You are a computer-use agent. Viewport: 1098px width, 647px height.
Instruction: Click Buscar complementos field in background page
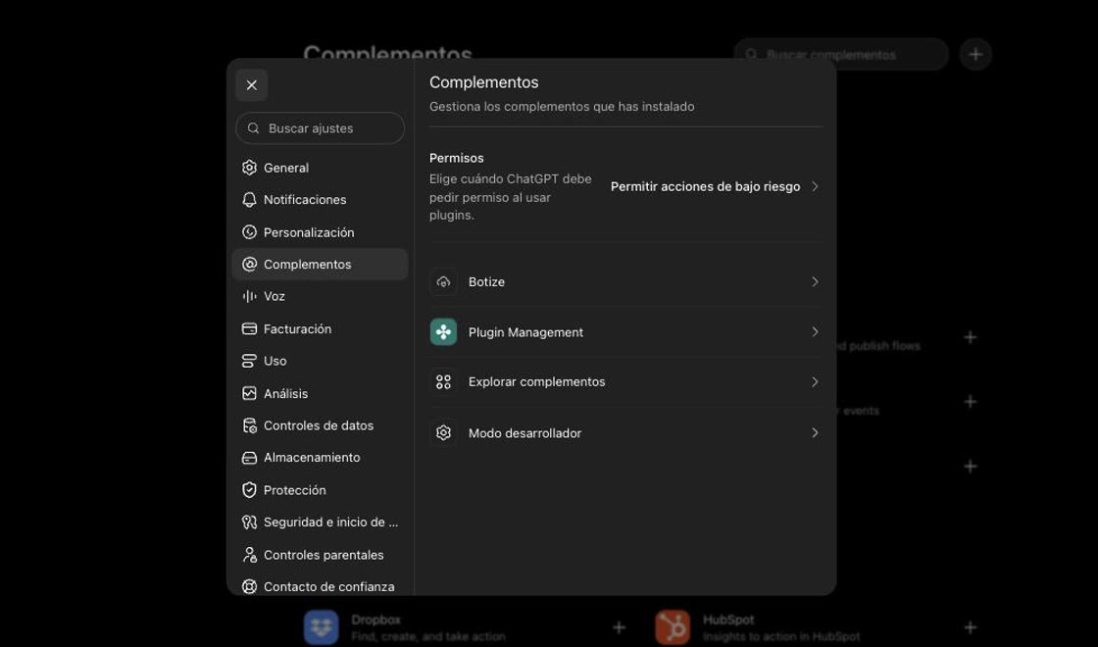841,54
